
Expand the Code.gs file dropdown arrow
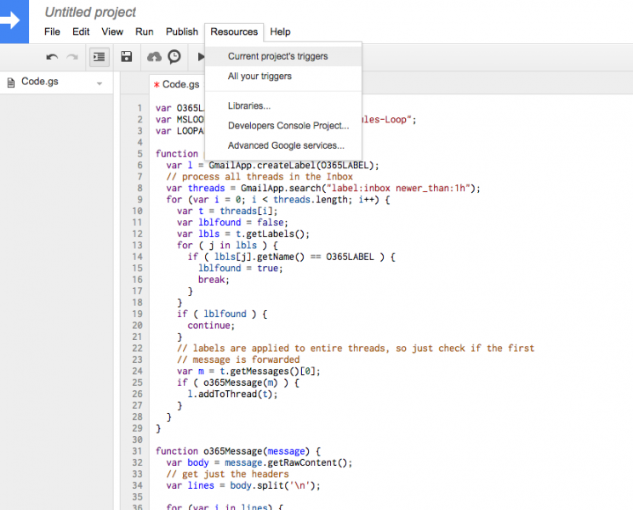coord(100,83)
